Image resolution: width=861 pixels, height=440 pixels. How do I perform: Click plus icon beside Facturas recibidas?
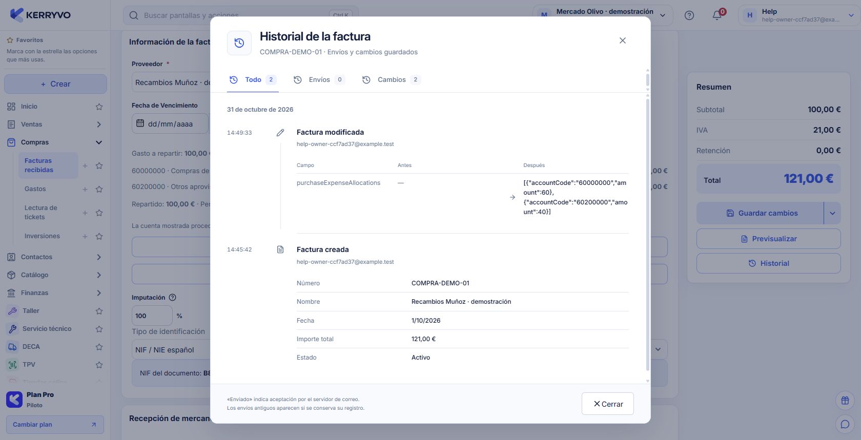(x=85, y=165)
